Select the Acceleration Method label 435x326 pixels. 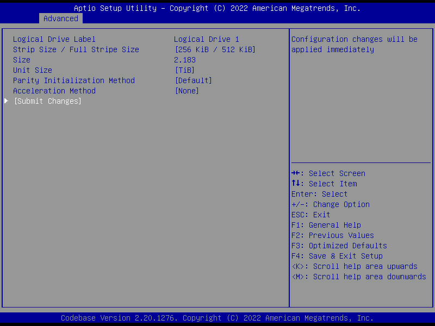[54, 91]
